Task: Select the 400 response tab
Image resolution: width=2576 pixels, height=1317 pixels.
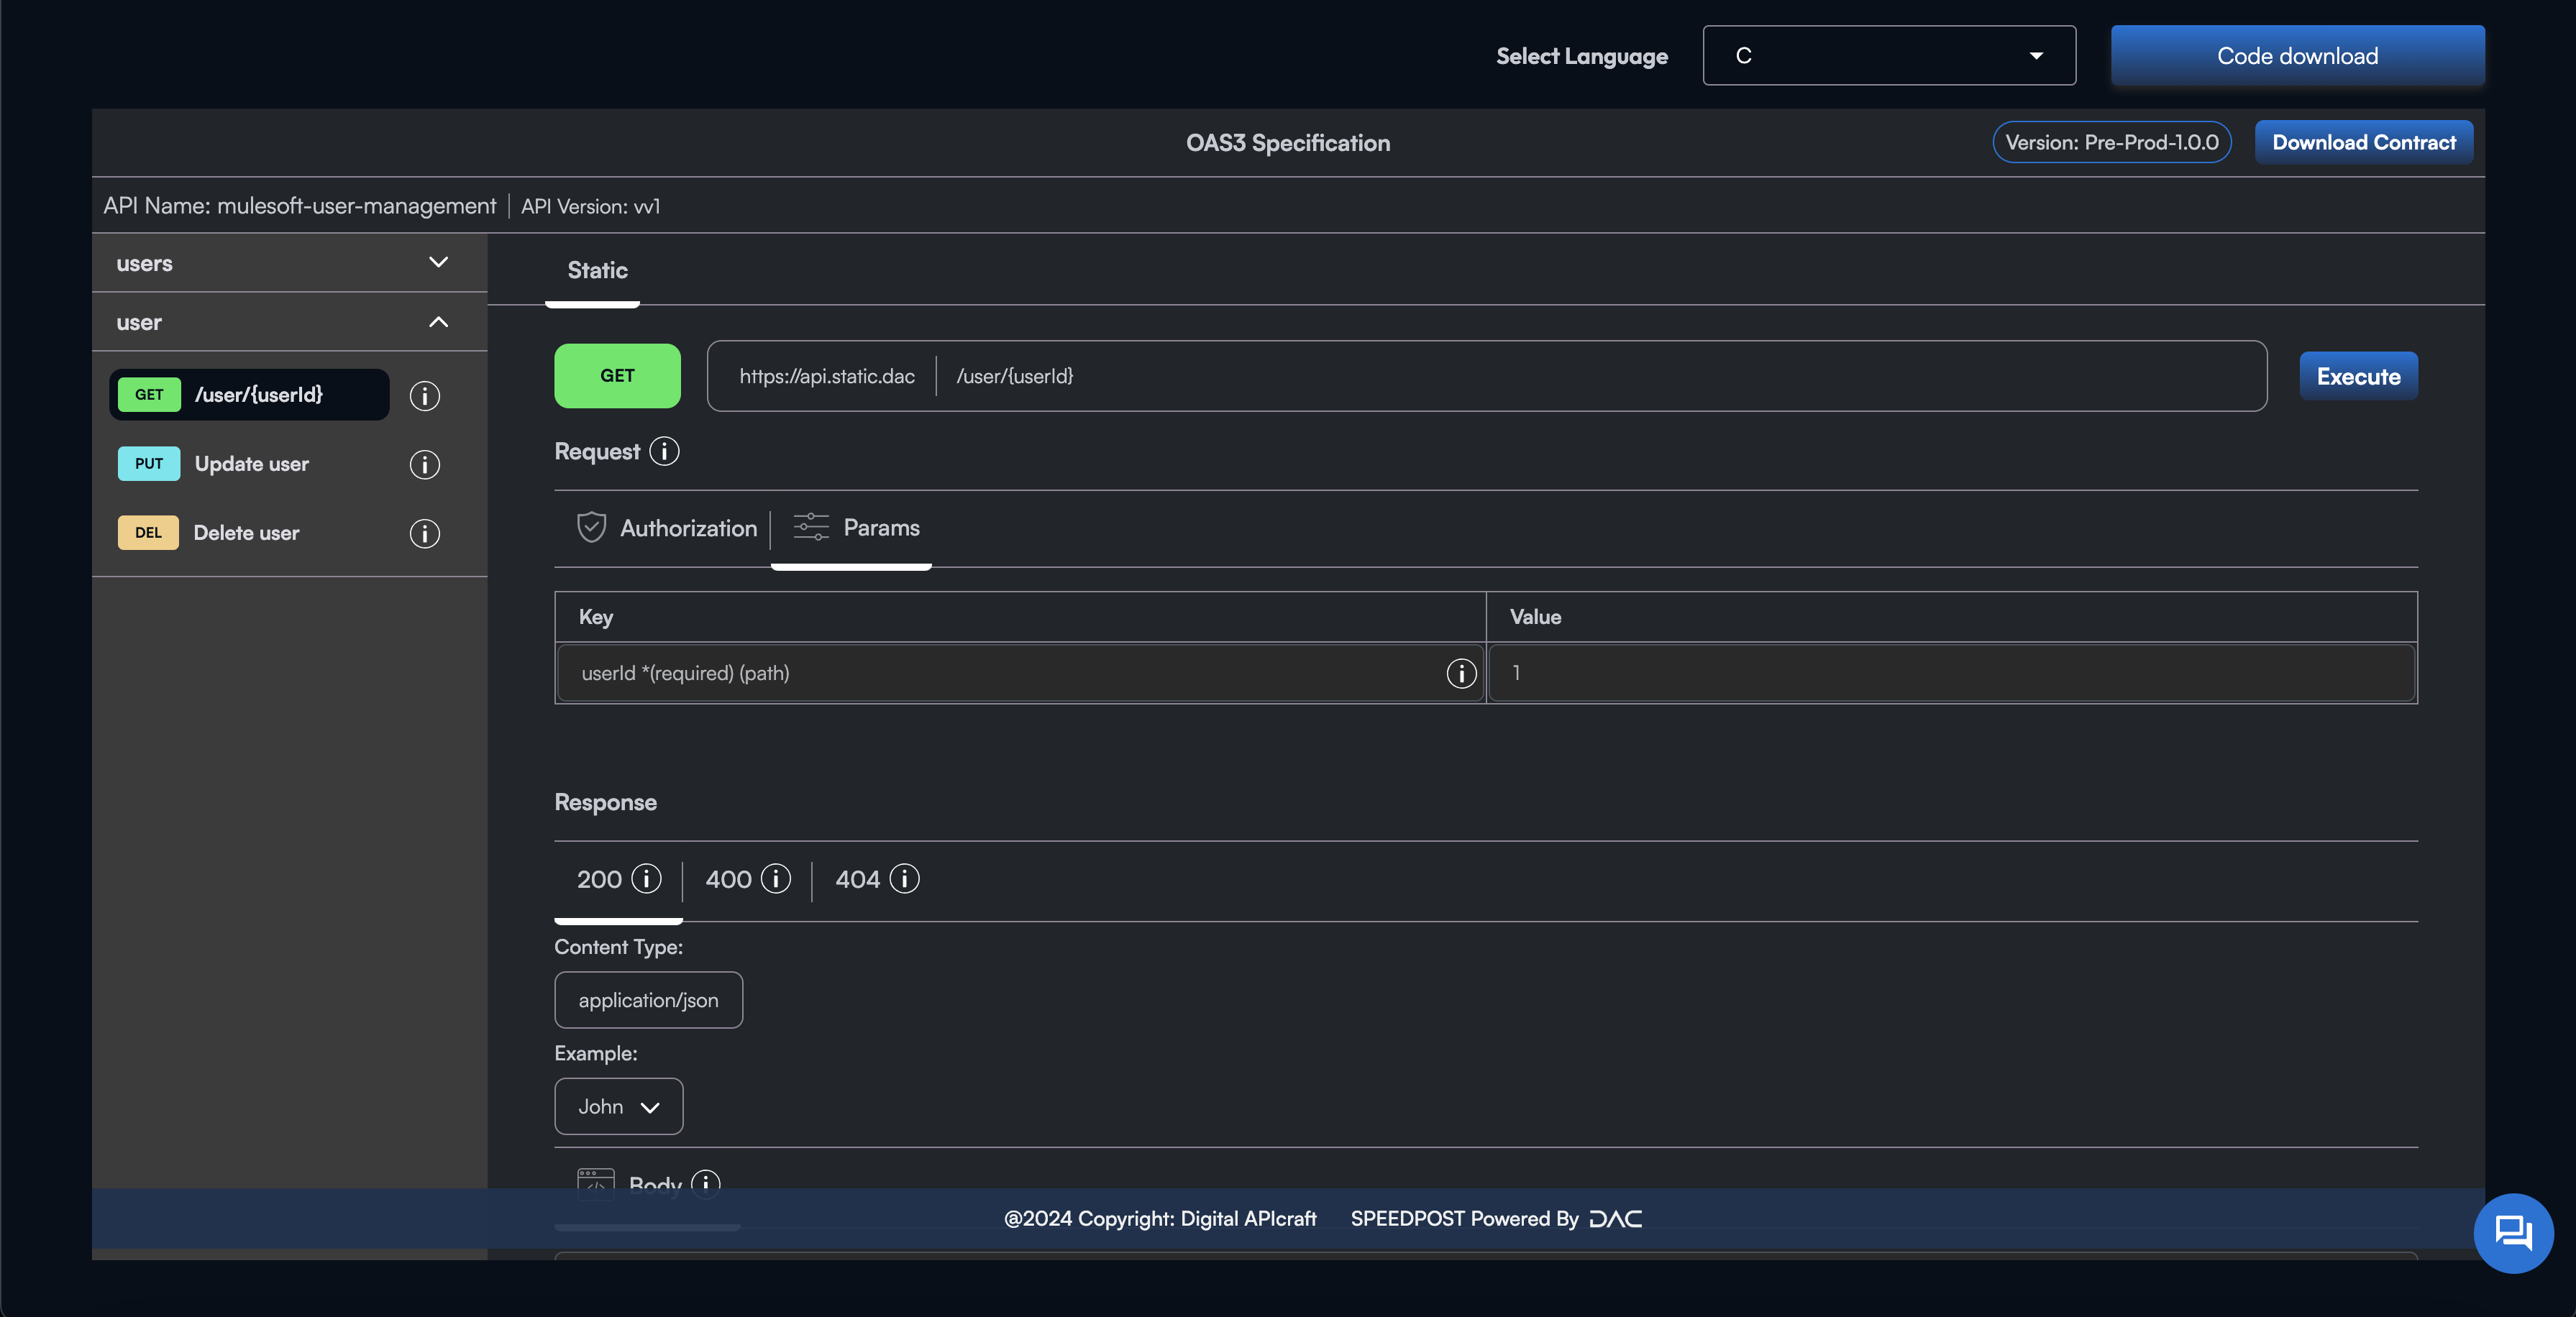Action: pos(747,879)
